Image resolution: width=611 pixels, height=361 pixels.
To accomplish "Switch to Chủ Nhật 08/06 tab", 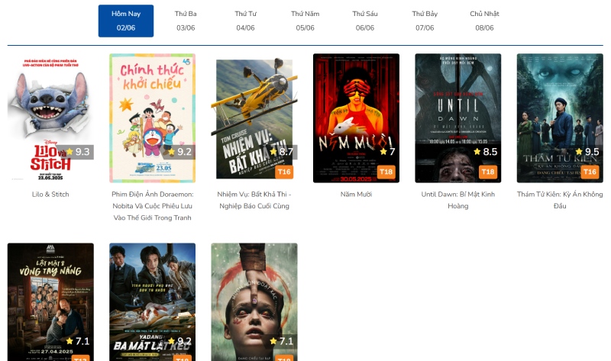I will click(x=484, y=21).
